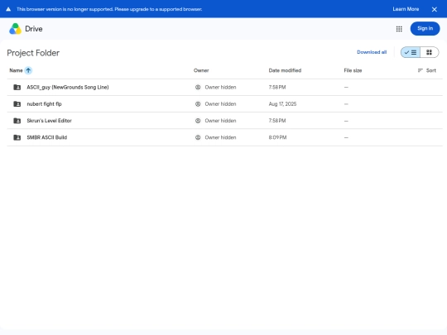Screen dimensions: 447x335
Task: Switch to list layout view
Action: click(x=411, y=52)
